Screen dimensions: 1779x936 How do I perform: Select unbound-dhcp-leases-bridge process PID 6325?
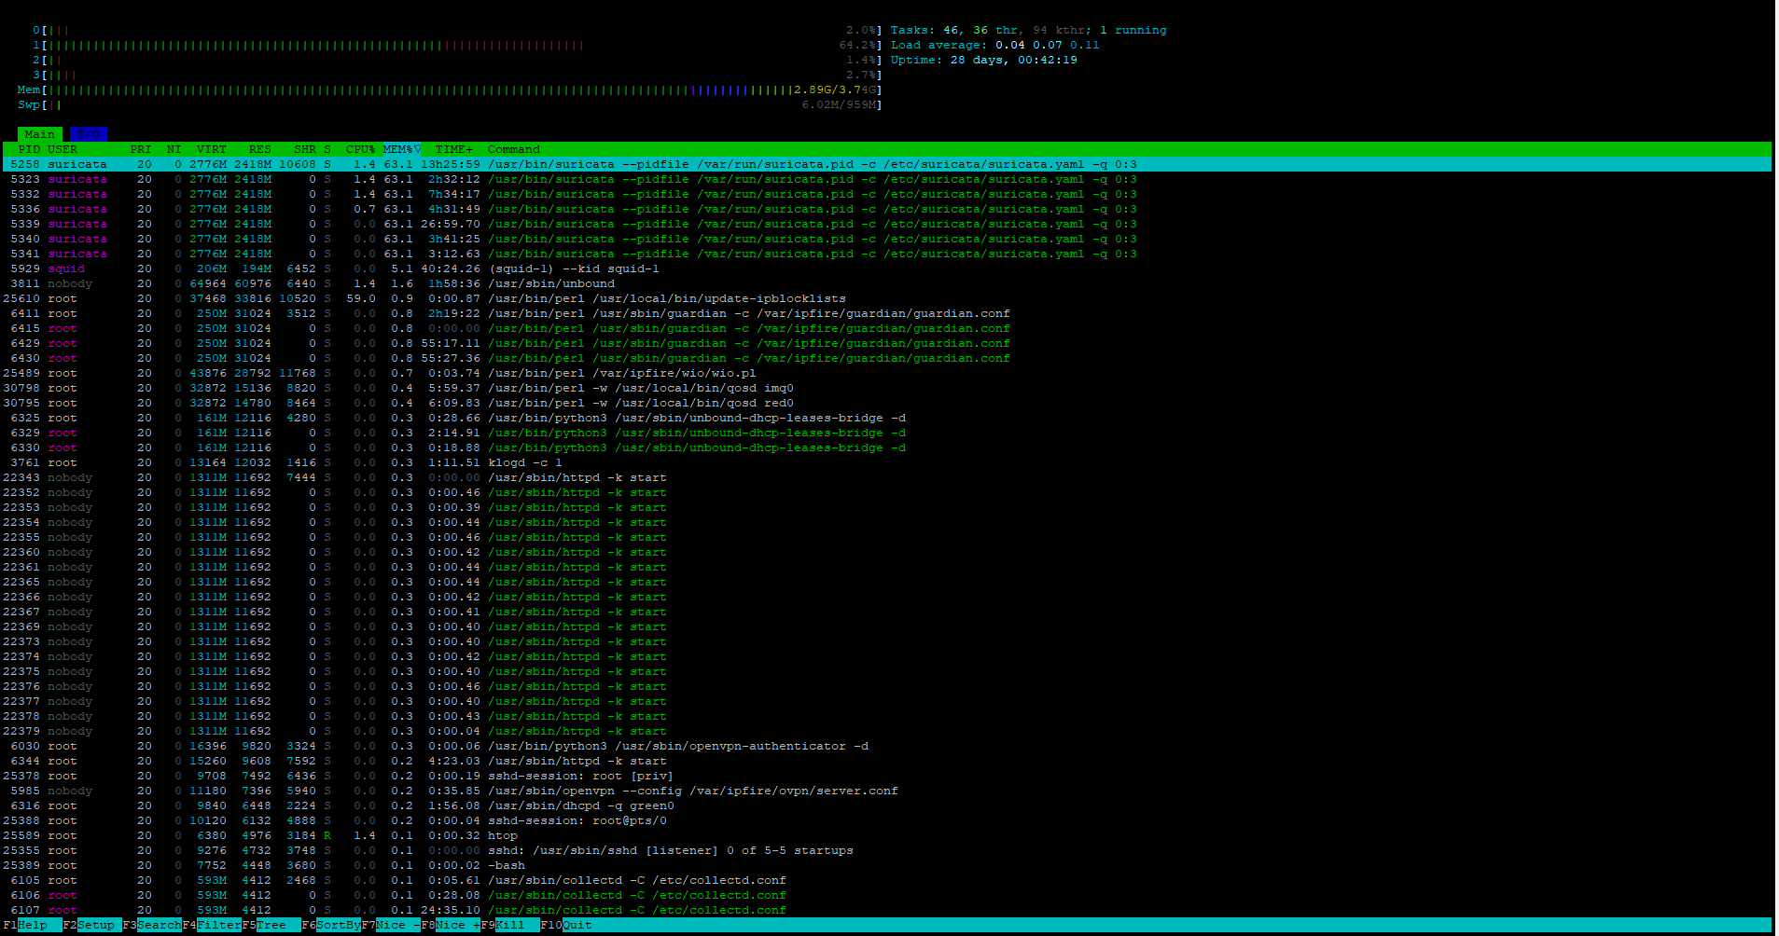[x=887, y=418]
